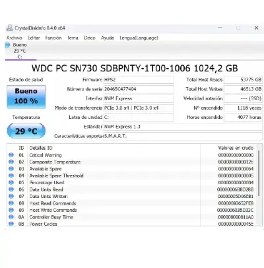Click status icon of Composite Temperature row
Image resolution: width=264 pixels, height=268 pixels.
(x=11, y=162)
